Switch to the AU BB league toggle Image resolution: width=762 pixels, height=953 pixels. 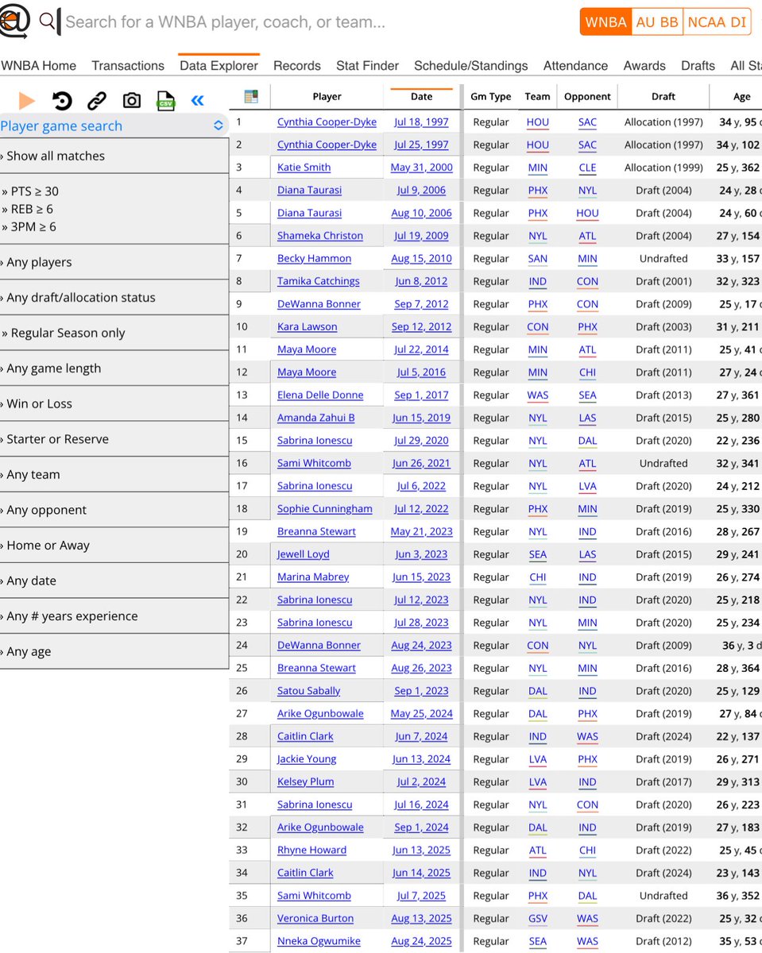point(657,22)
